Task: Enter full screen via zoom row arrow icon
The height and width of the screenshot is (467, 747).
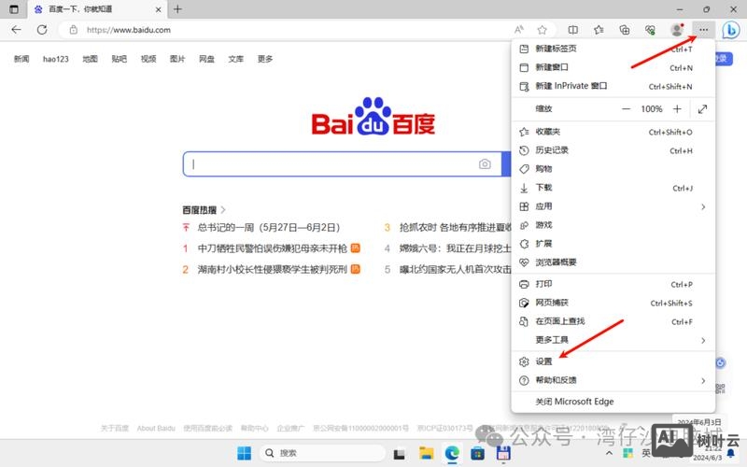Action: (x=702, y=108)
